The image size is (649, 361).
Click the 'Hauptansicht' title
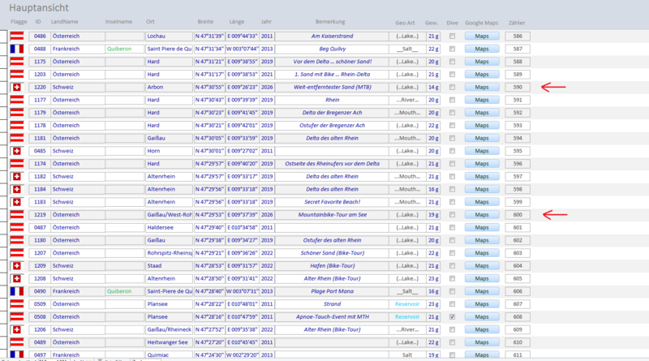39,8
